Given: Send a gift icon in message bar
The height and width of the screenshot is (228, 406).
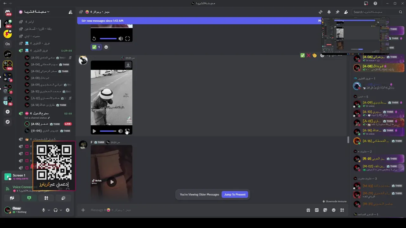Looking at the screenshot, I should (308, 210).
